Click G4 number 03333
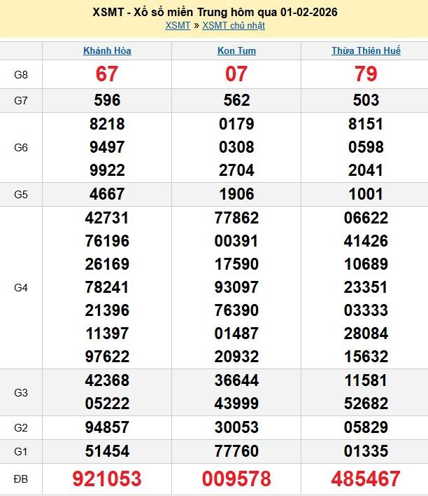 click(366, 310)
